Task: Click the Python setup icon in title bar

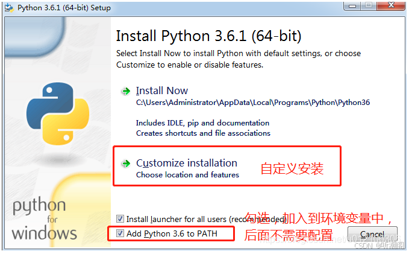Action: pos(9,8)
